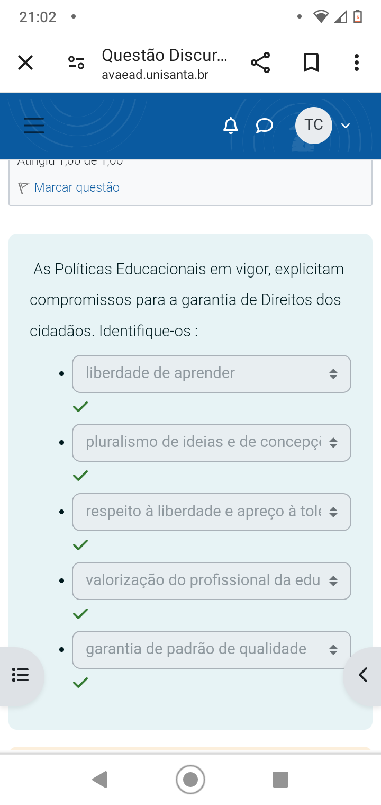The image size is (381, 805).
Task: Open the 'garantia de padrão de qualidade' dropdown
Action: tap(212, 650)
